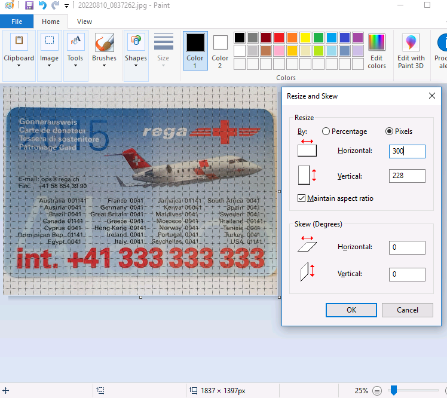Screen dimensions: 447x398
Task: Expand the Shapes dropdown arrow
Action: point(136,66)
